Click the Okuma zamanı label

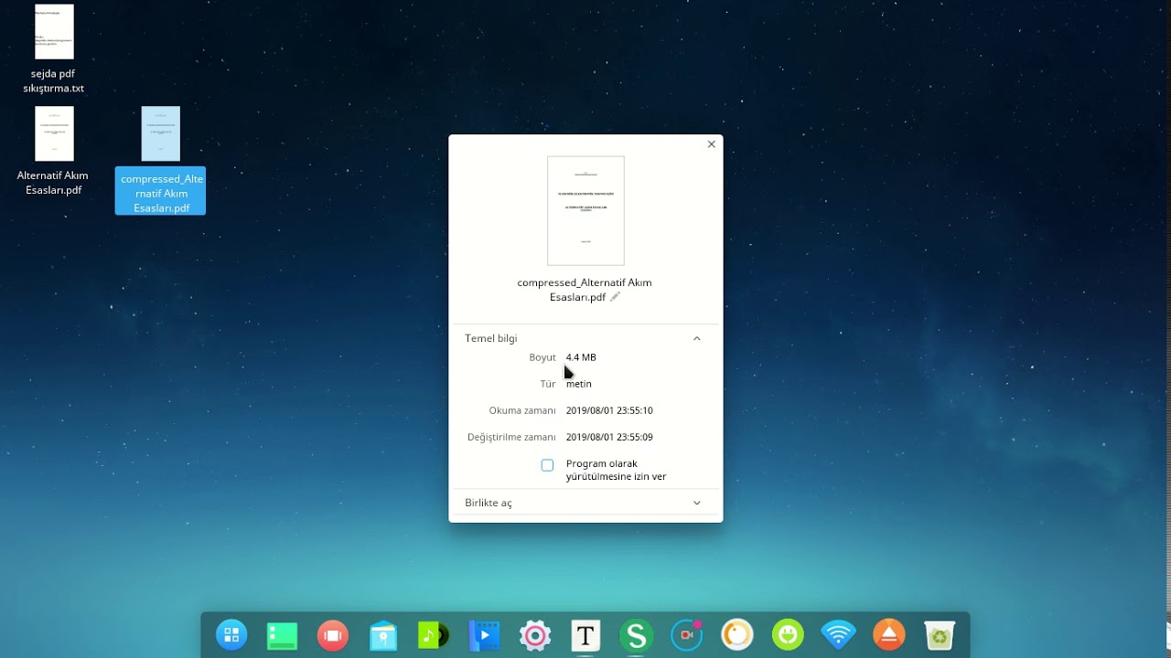pyautogui.click(x=522, y=410)
